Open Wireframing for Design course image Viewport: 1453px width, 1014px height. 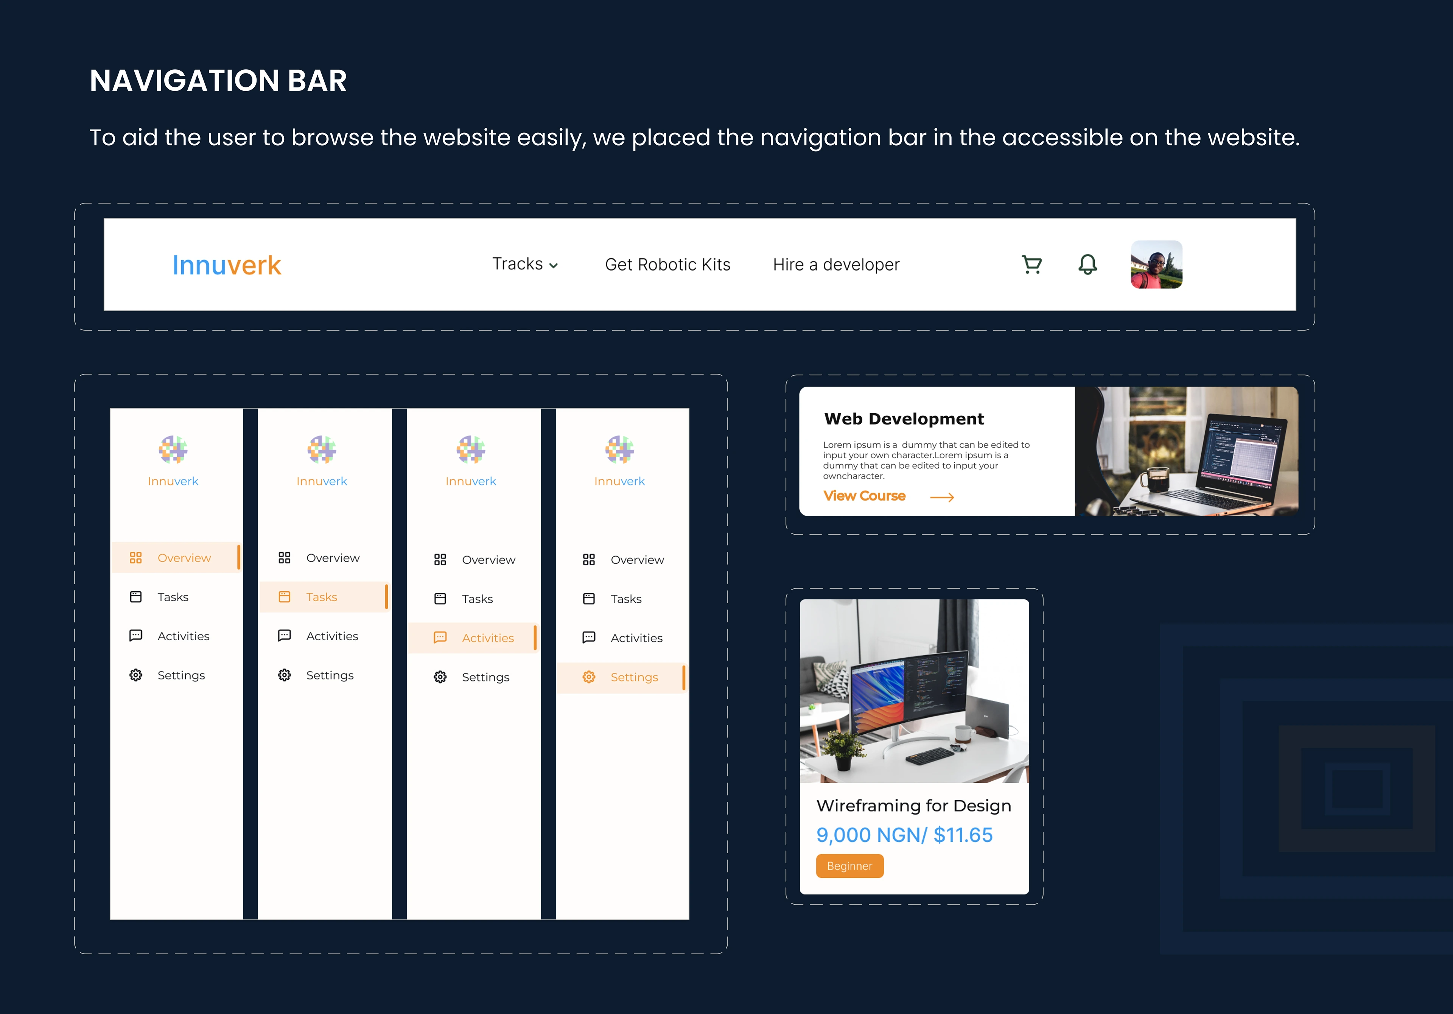coord(914,691)
